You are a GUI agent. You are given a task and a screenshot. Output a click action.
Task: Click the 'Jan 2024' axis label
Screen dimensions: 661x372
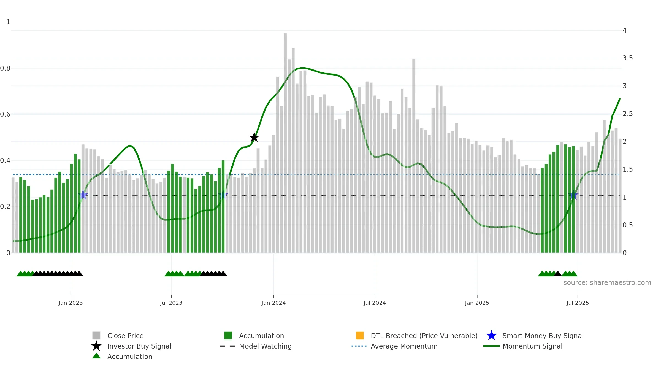point(273,303)
